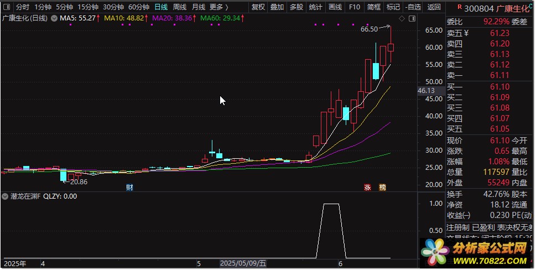Image resolution: width=536 pixels, height=270 pixels.
Task: Click the 卖四 price 61.20
Action: (499, 44)
